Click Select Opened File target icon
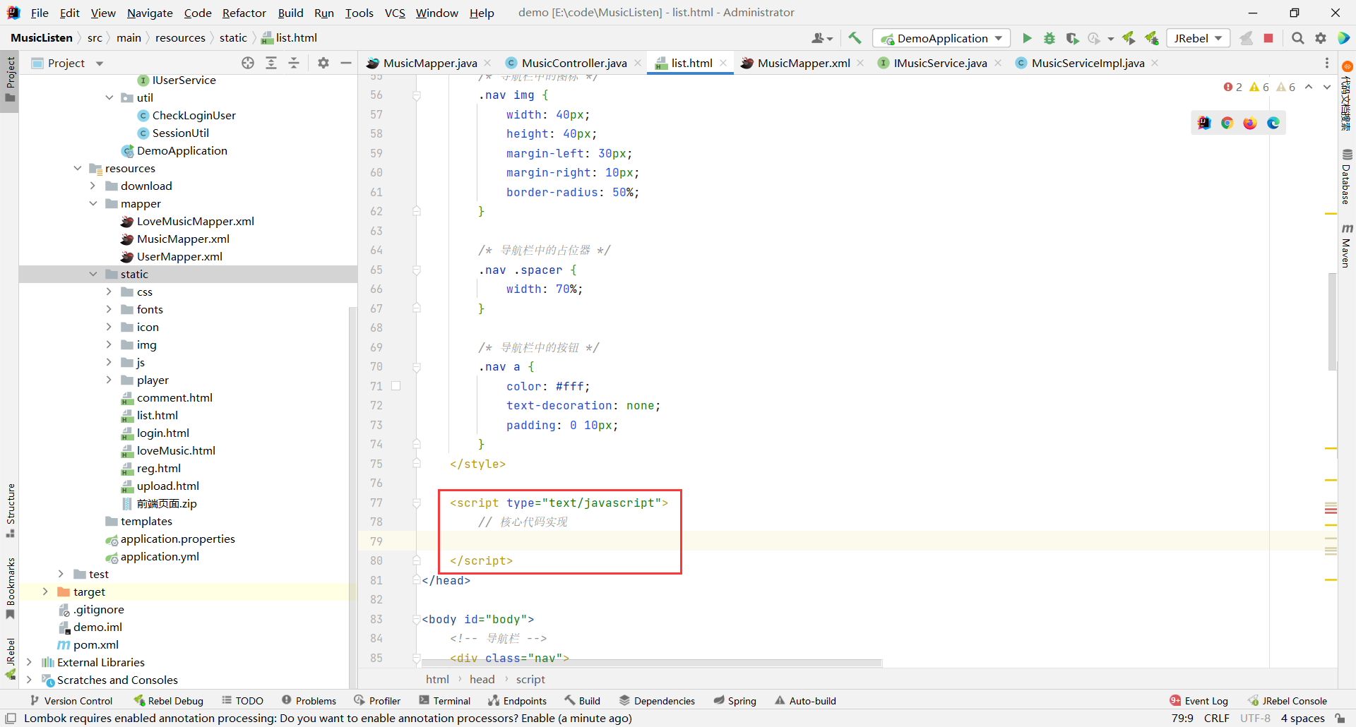This screenshot has width=1356, height=727. [248, 63]
